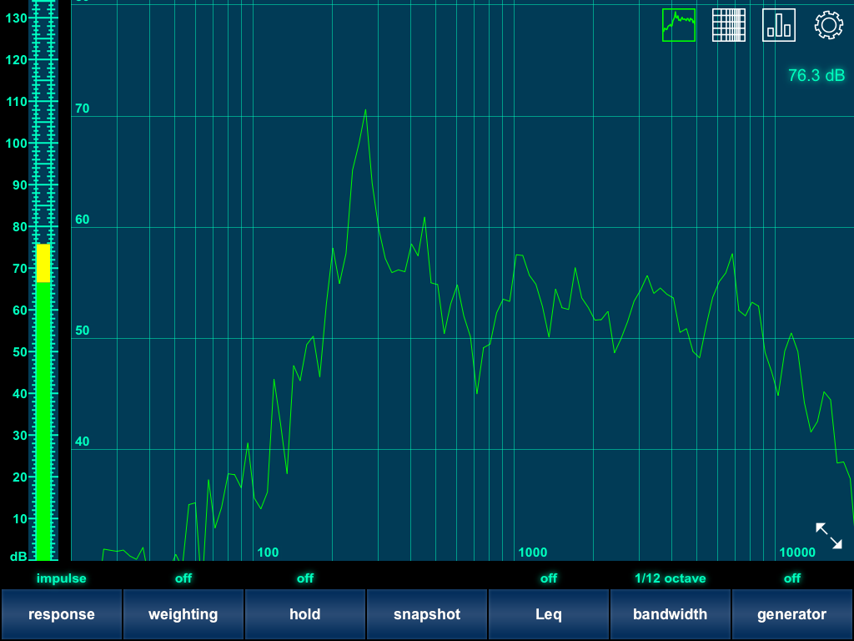
Task: Switch to the spectrogram grid view icon
Action: pos(728,25)
